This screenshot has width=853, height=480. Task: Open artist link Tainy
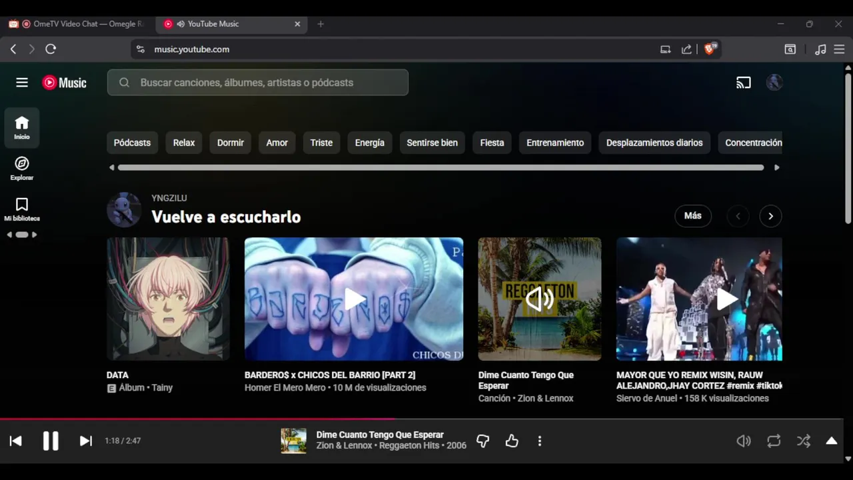tap(162, 388)
